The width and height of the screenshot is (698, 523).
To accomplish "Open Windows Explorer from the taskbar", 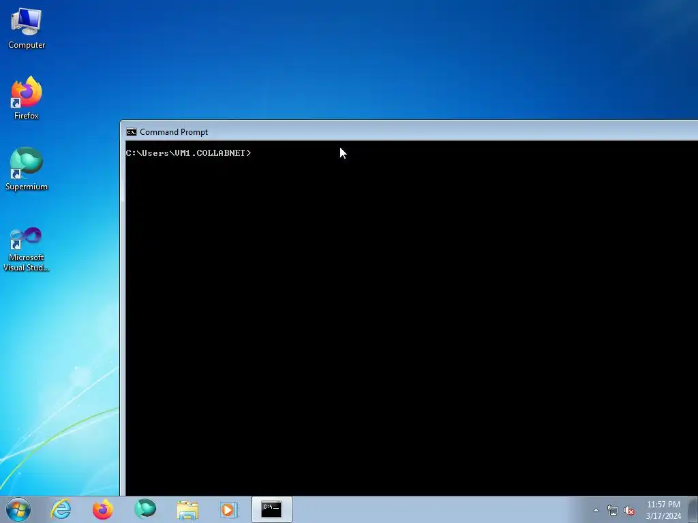I will coord(187,509).
